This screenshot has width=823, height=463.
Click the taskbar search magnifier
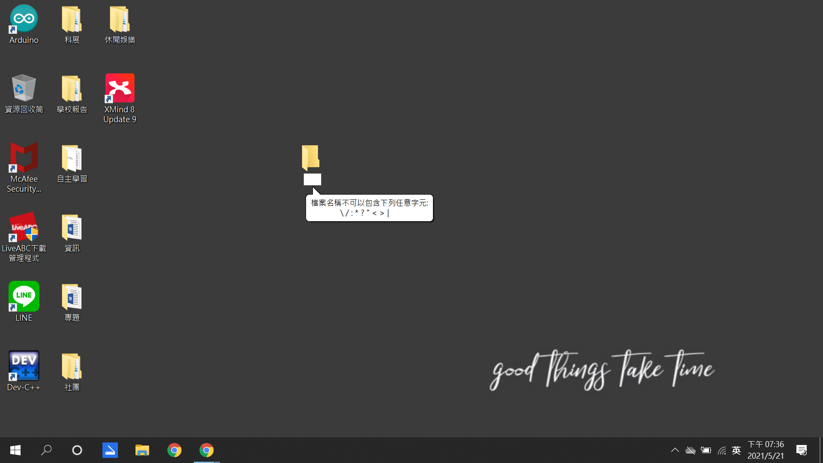point(46,450)
